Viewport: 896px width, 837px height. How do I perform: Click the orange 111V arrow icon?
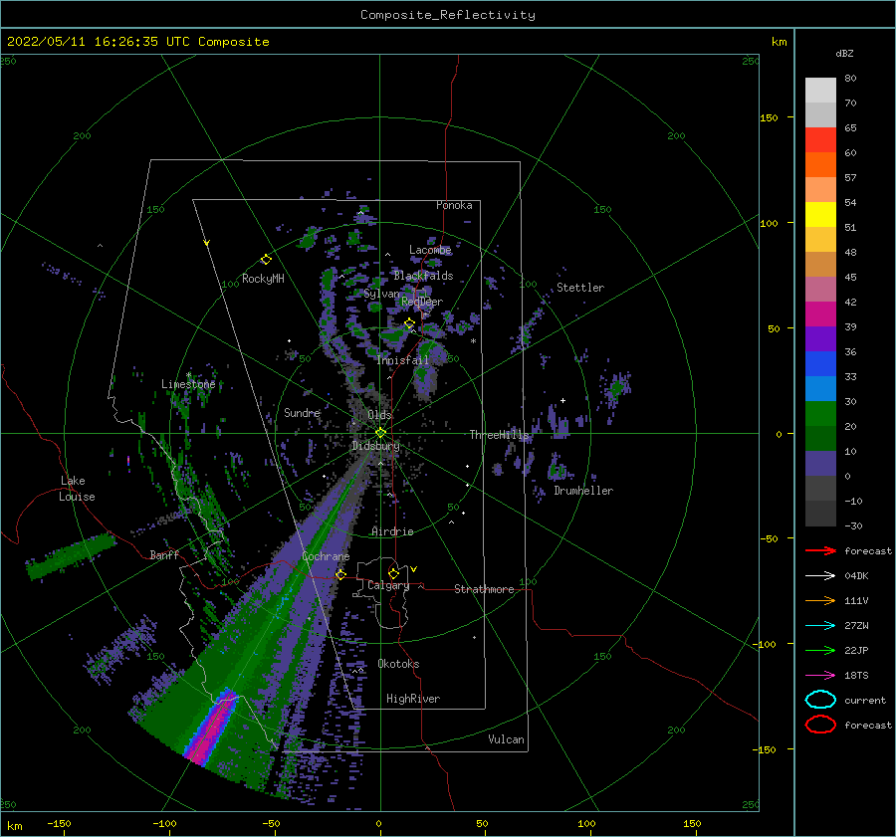pyautogui.click(x=820, y=600)
